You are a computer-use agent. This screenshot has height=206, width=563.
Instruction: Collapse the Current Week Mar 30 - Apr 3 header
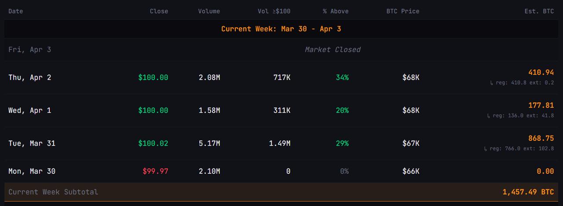281,29
